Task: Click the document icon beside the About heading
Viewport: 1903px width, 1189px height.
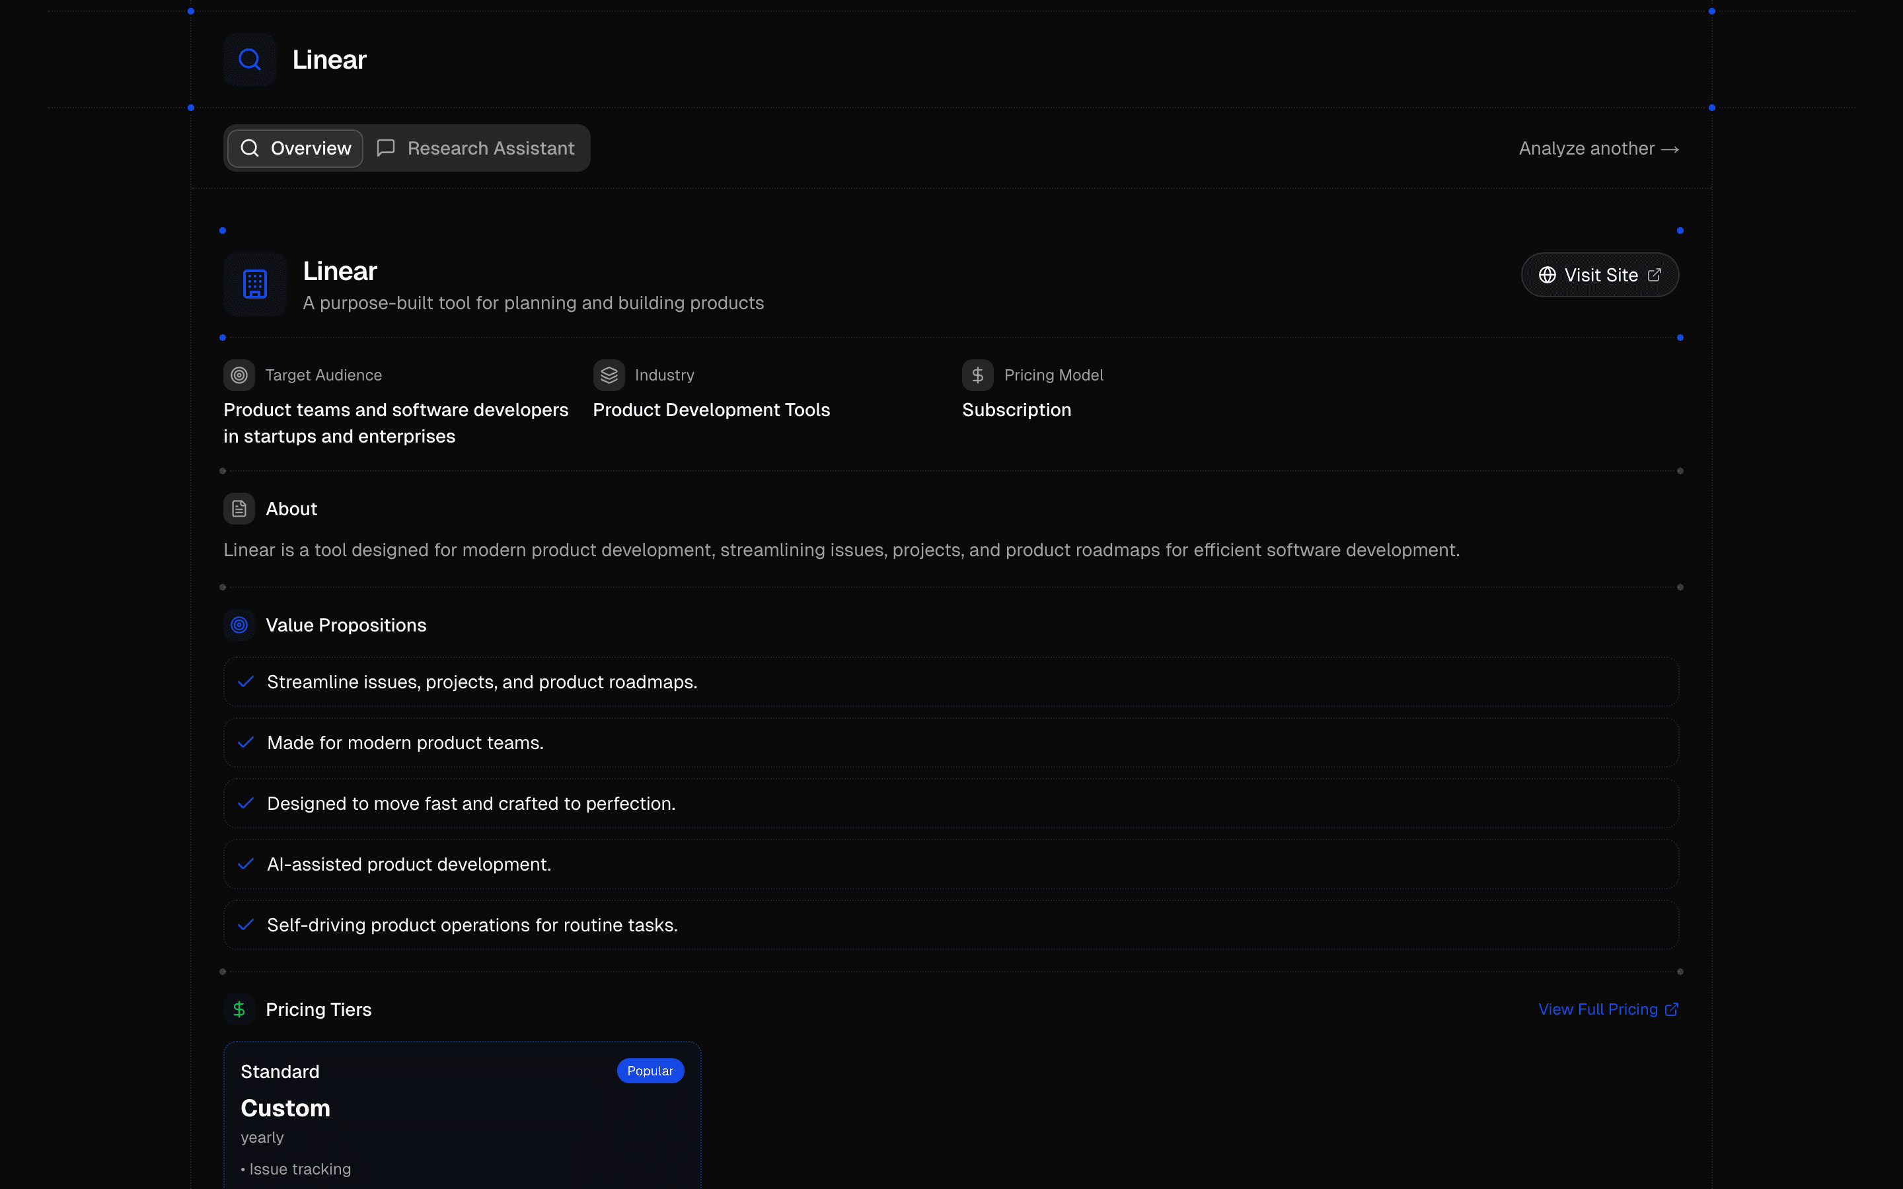Action: [x=239, y=509]
